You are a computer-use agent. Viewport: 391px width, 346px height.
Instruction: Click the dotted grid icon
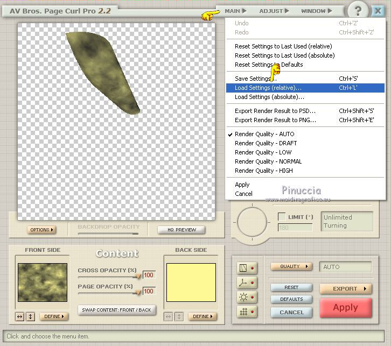(242, 310)
